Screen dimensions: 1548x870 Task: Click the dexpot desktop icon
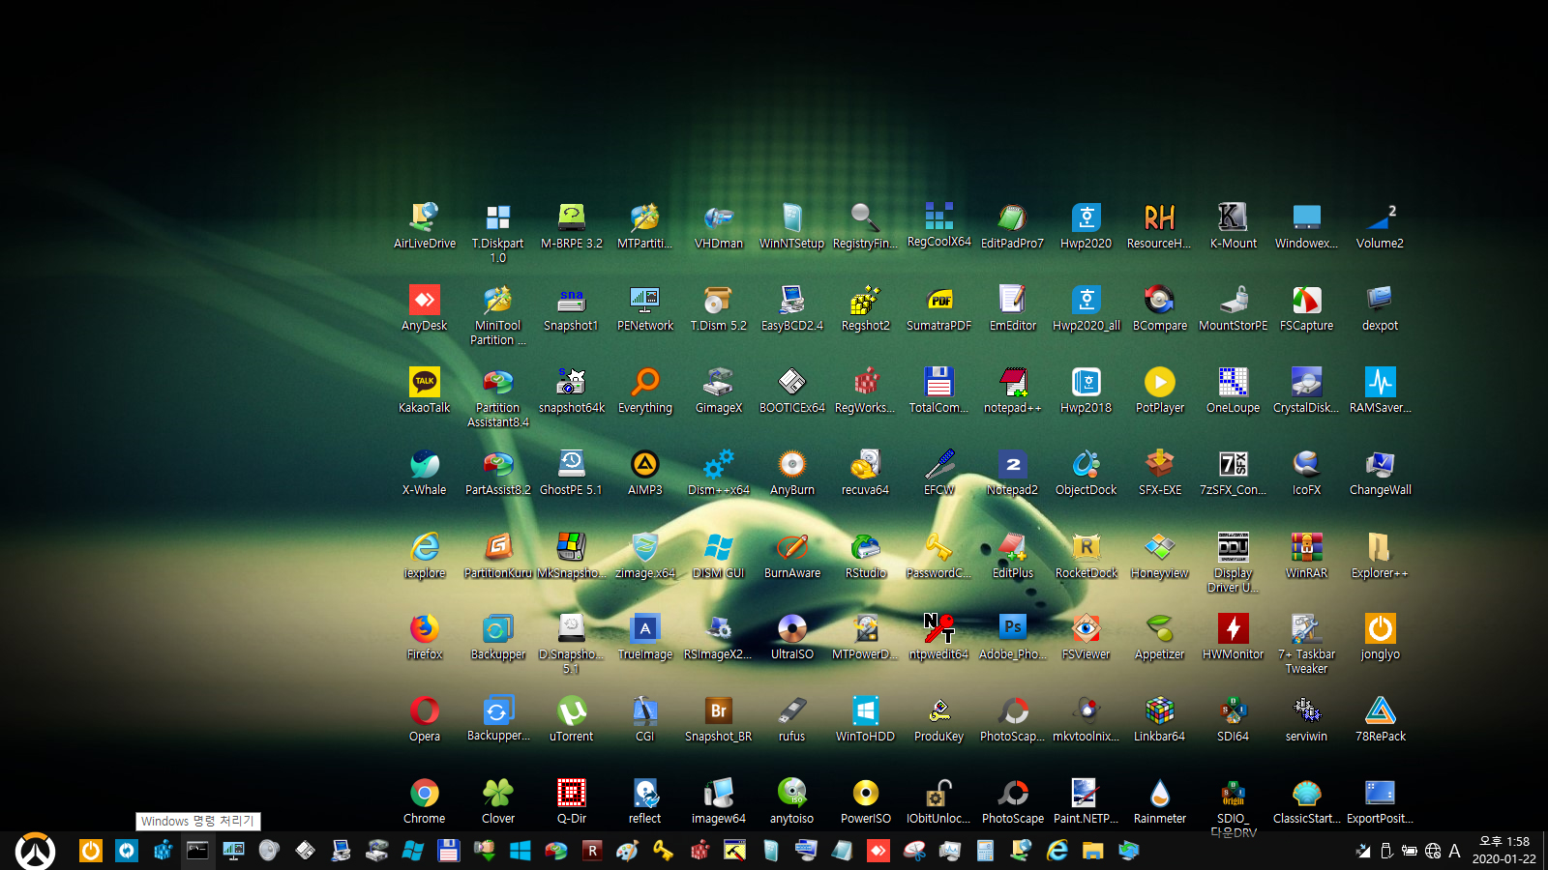[1381, 308]
